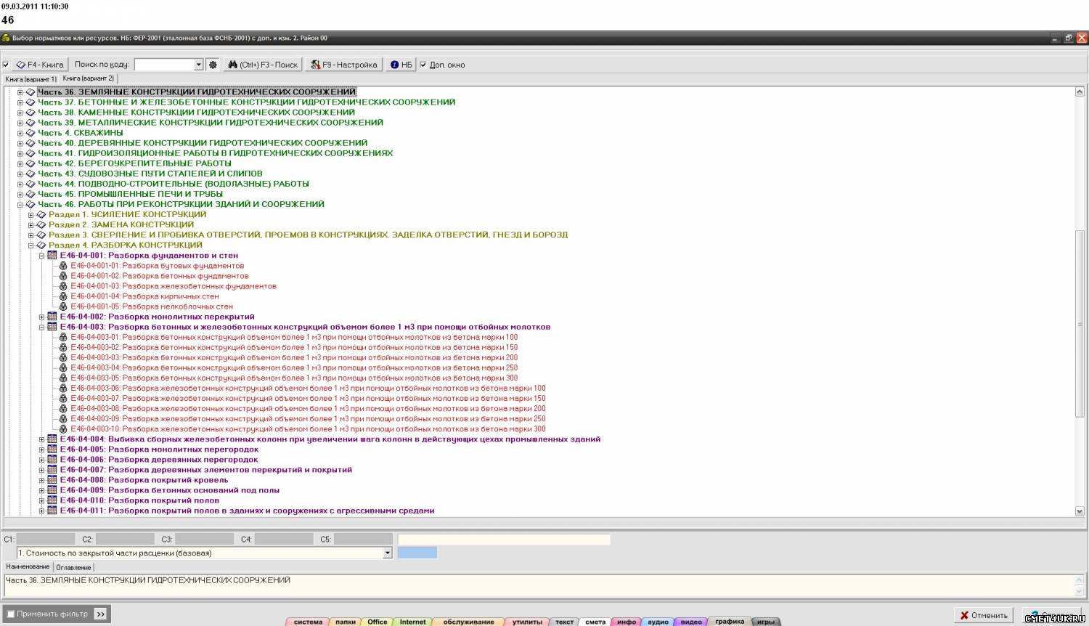Click the tree scrollbar down arrow

click(x=1080, y=511)
